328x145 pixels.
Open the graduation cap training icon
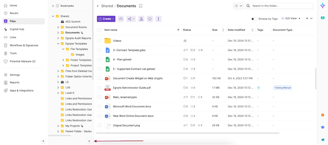[x=322, y=127]
